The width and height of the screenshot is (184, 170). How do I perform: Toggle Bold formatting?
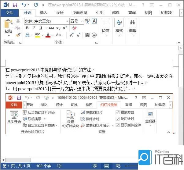(27, 28)
